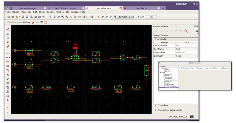The image size is (236, 123).
Task: Click the red X delete tool in sidebar
Action: tap(8, 75)
